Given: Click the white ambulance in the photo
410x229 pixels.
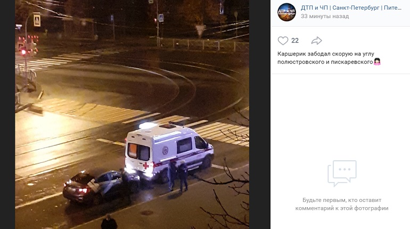Looking at the screenshot, I should [x=169, y=151].
